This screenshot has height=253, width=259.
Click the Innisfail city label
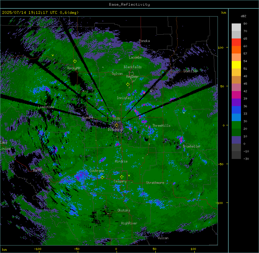[x=125, y=98]
